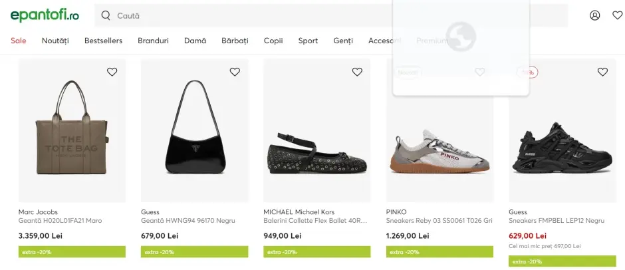Click the search magnifier icon
This screenshot has width=625, height=270.
coord(106,15)
